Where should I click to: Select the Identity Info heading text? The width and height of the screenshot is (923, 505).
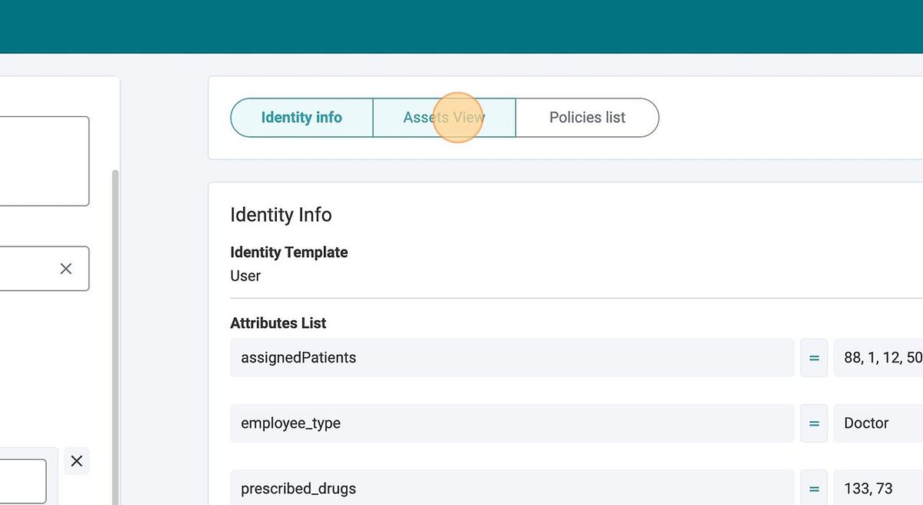[281, 215]
